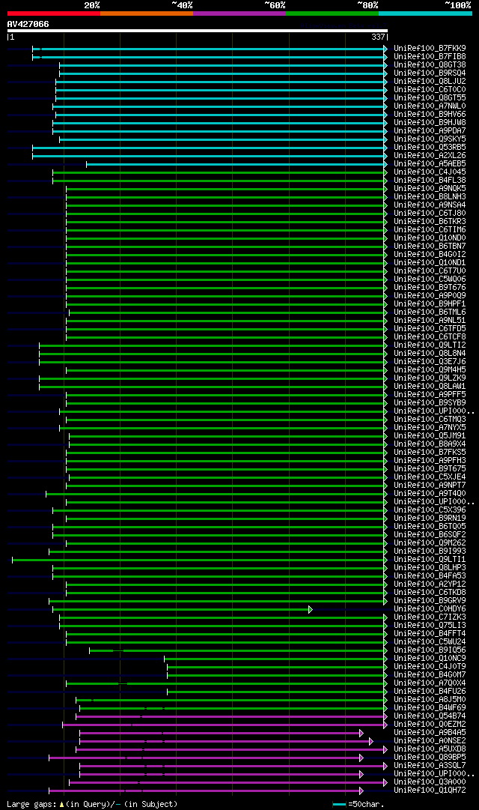
Task: Open hit UniRef100_B7FKK9
Action: 430,49
